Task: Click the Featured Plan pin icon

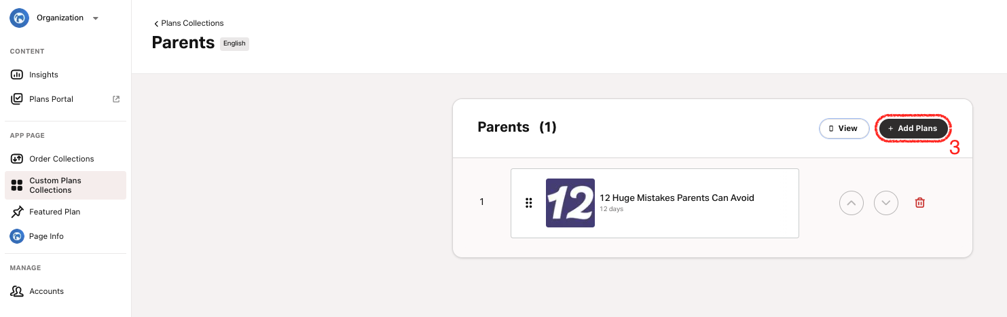Action: pyautogui.click(x=17, y=212)
